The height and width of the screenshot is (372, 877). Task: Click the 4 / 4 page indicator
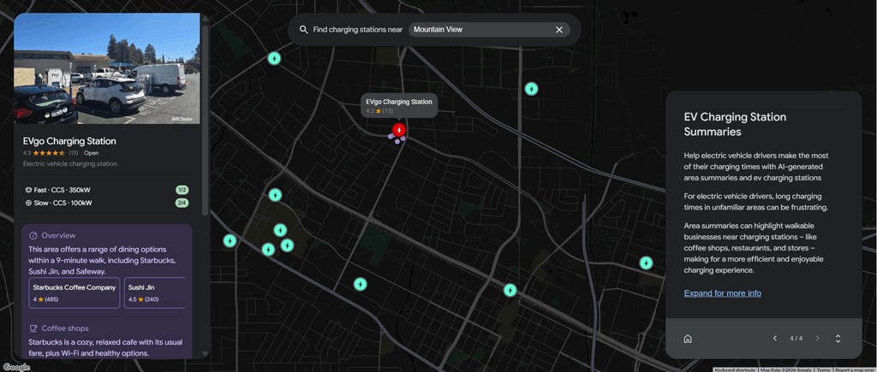(x=796, y=339)
